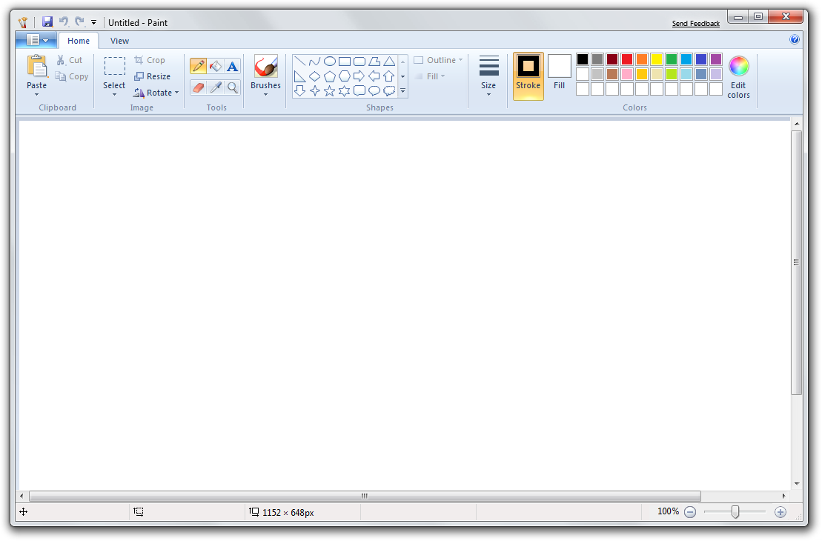822x541 pixels.
Task: Click the vertical scrollbar down arrow
Action: [796, 484]
